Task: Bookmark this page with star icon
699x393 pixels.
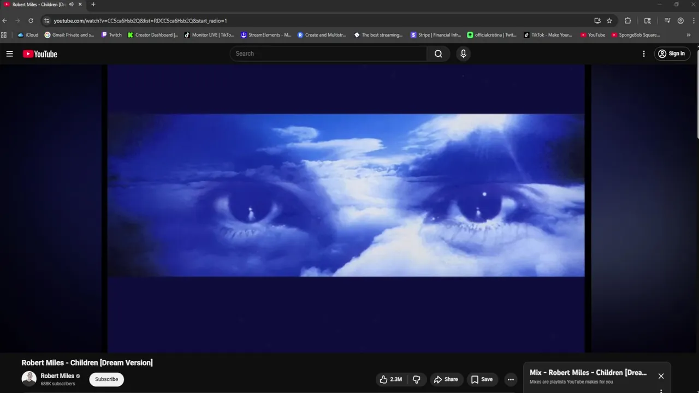Action: tap(609, 21)
